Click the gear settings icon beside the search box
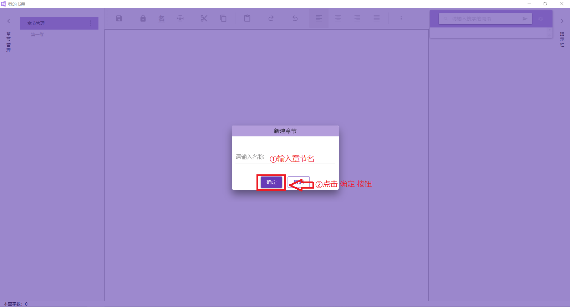Image resolution: width=570 pixels, height=307 pixels. point(541,19)
